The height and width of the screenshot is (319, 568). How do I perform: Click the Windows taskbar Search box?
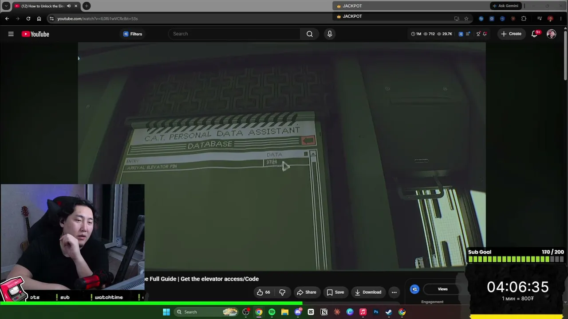tap(205, 312)
